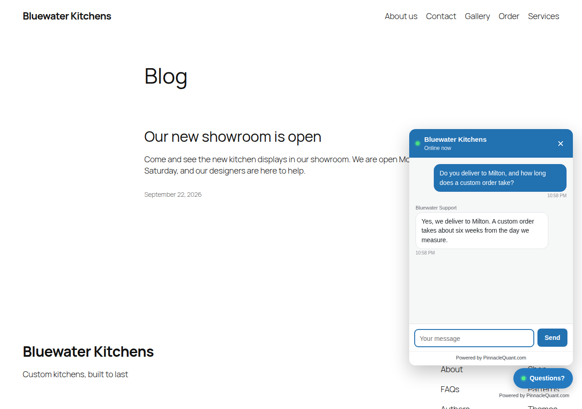Click the Online now status text
This screenshot has width=582, height=409.
click(437, 148)
